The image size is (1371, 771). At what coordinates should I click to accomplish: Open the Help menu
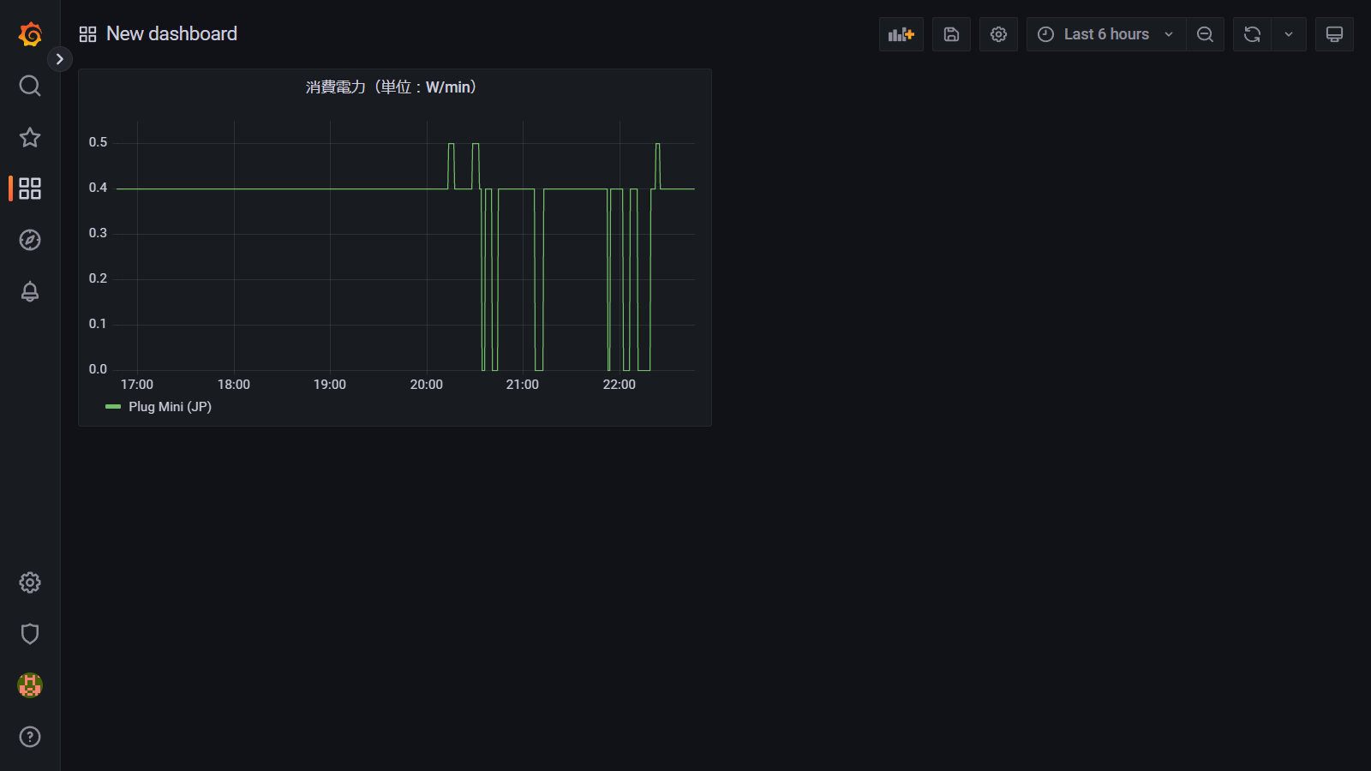click(29, 737)
